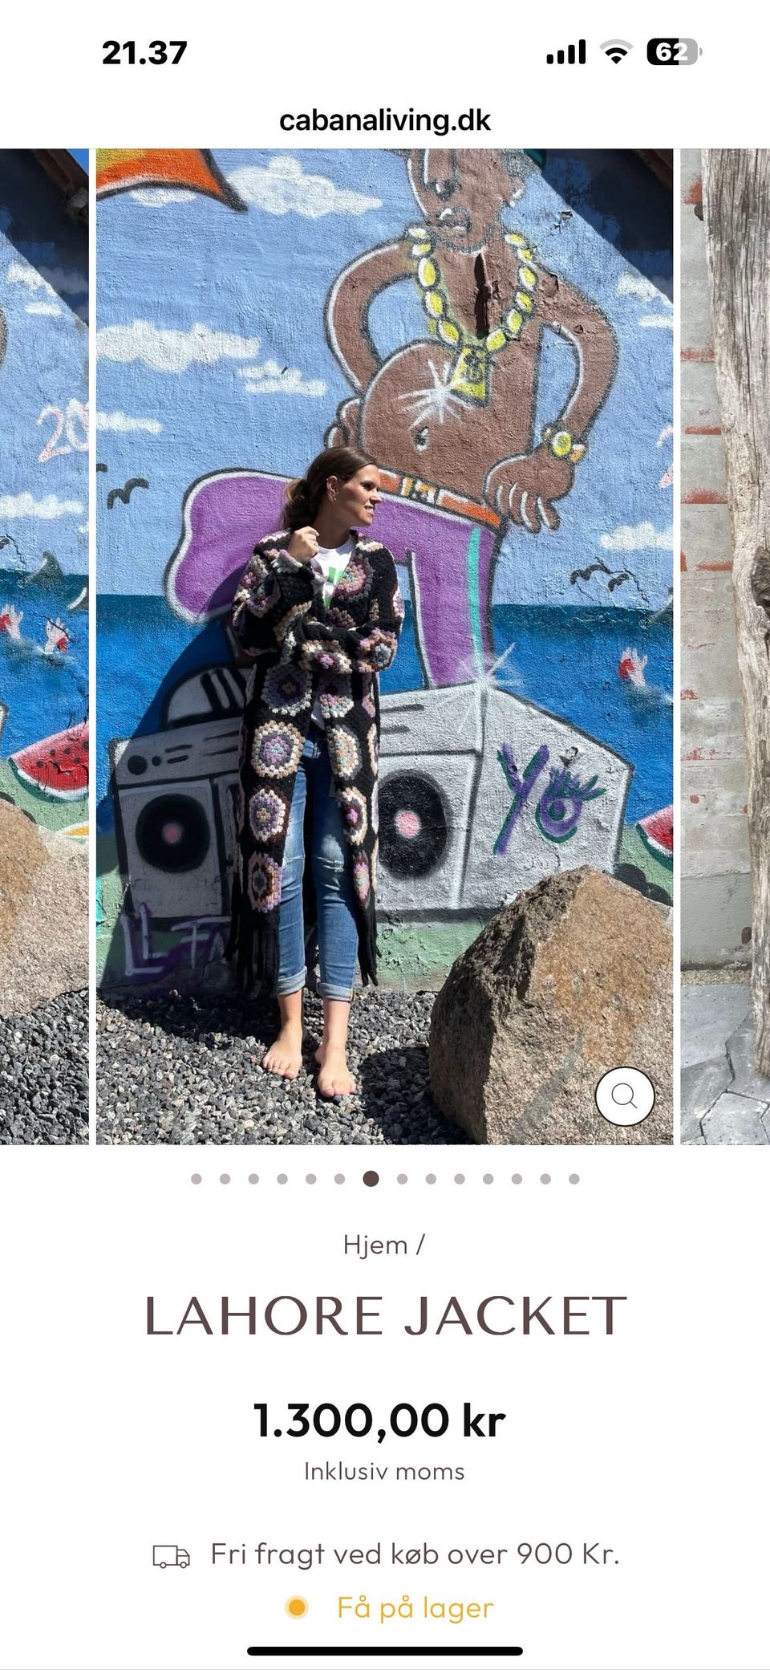Tap the home indicator bar at the bottom
This screenshot has height=1670, width=770.
pos(385,1651)
